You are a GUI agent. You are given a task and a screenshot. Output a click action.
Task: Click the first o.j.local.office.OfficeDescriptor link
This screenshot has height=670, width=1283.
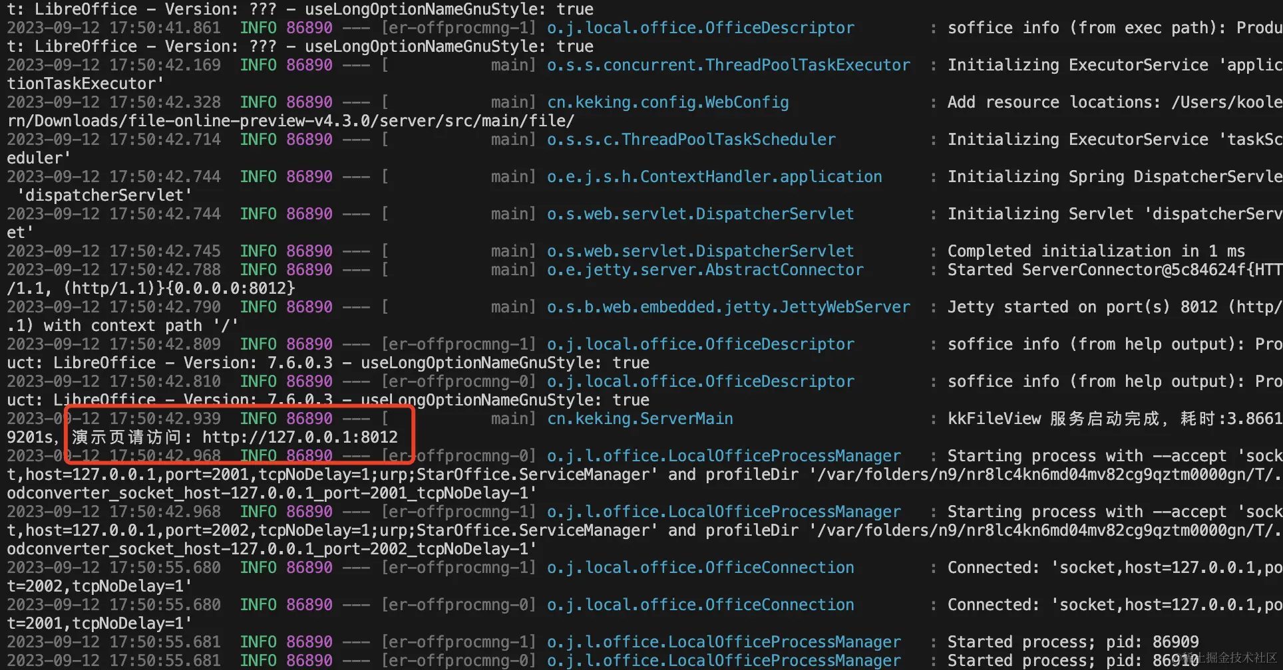click(x=700, y=27)
